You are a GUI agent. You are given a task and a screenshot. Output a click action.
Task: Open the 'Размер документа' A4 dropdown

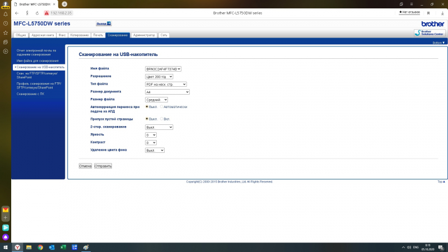[x=167, y=91]
